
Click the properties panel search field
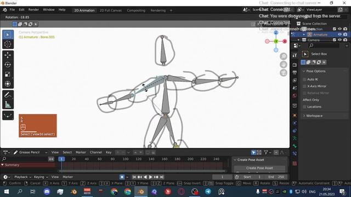(324, 45)
